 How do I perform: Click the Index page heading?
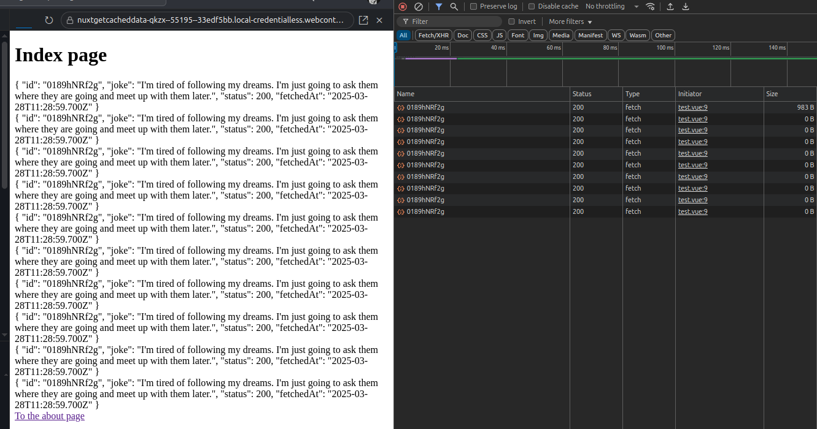pos(61,55)
